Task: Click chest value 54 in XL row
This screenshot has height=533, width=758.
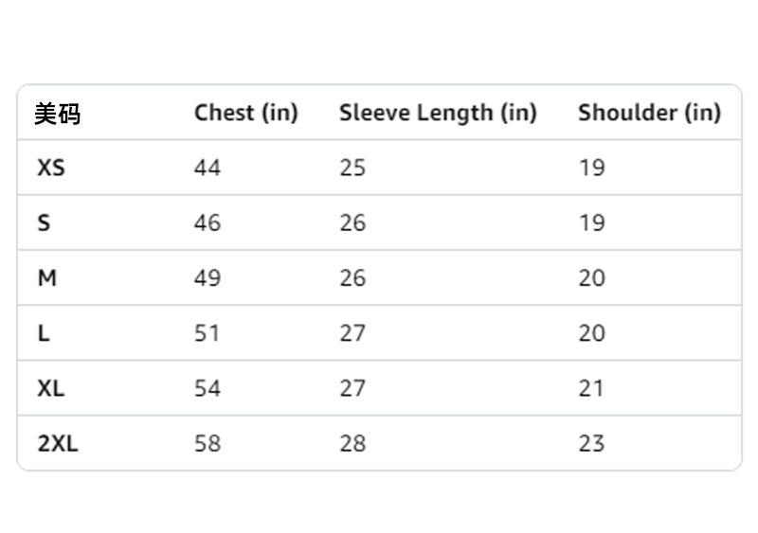Action: [208, 388]
